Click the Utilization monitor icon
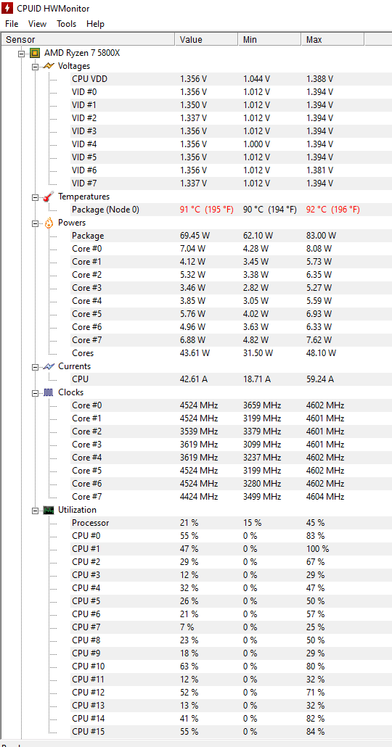Screen dimensions: 392x747 coord(48,511)
